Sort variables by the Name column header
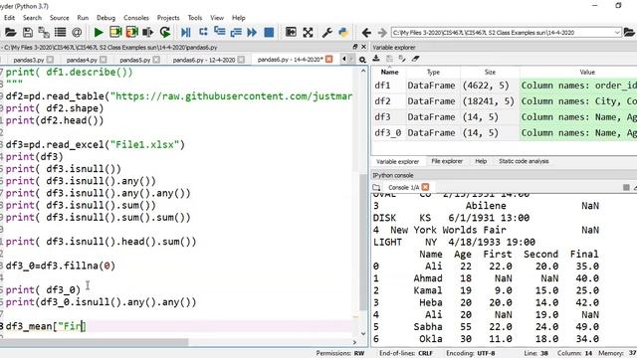637x358 pixels. coord(389,72)
